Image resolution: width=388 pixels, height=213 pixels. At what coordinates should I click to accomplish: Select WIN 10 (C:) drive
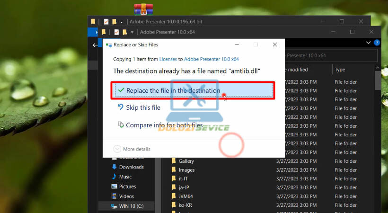tap(131, 206)
